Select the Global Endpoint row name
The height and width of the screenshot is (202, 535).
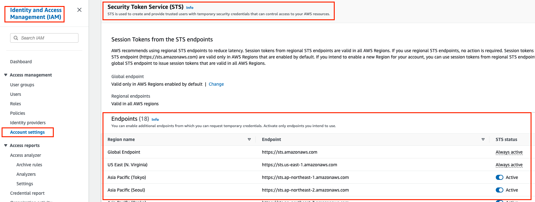[124, 152]
